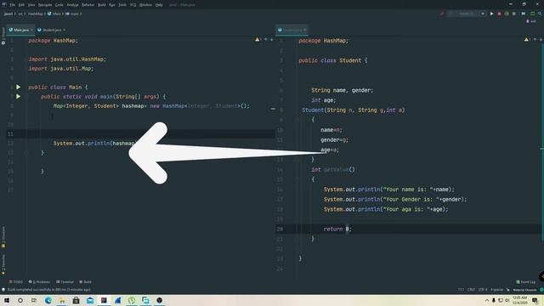The height and width of the screenshot is (306, 544).
Task: Click the Main breadcrumb in navigation bar
Action: pyautogui.click(x=54, y=14)
